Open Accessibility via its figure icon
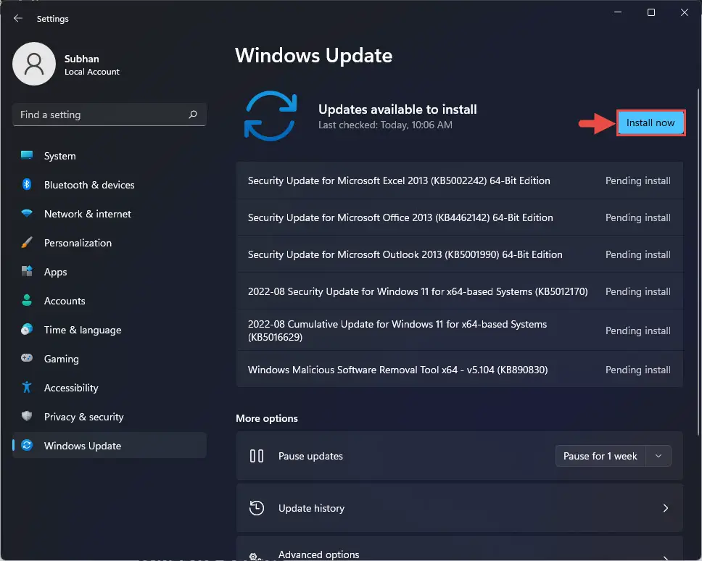 [x=27, y=388]
